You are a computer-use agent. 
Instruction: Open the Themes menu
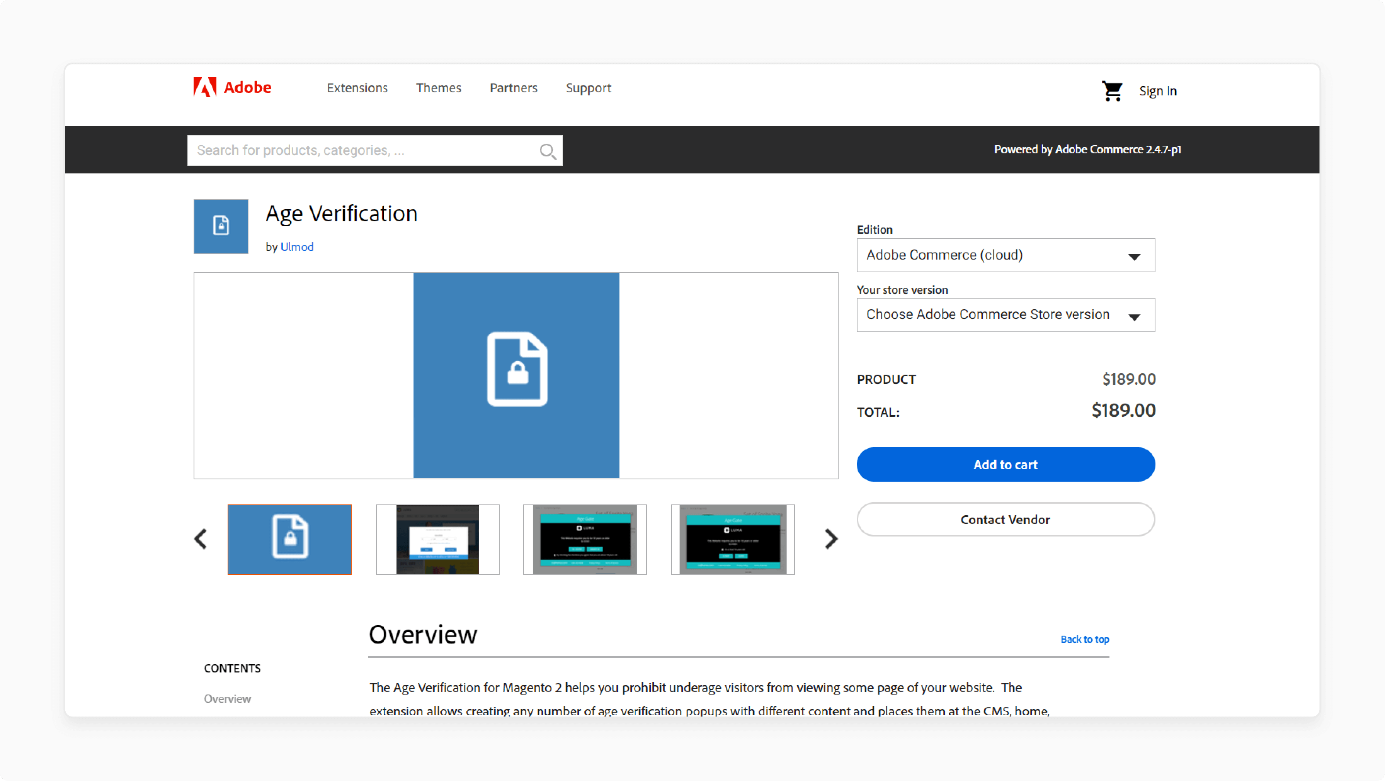coord(438,88)
